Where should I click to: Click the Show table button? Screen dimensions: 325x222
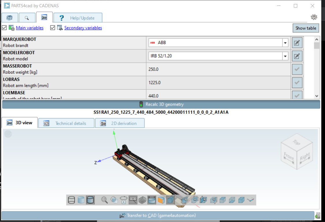pos(306,28)
